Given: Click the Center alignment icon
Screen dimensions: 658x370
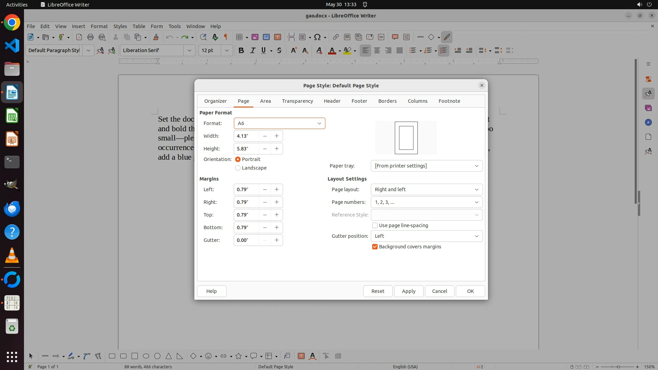Looking at the screenshot, I should [377, 50].
